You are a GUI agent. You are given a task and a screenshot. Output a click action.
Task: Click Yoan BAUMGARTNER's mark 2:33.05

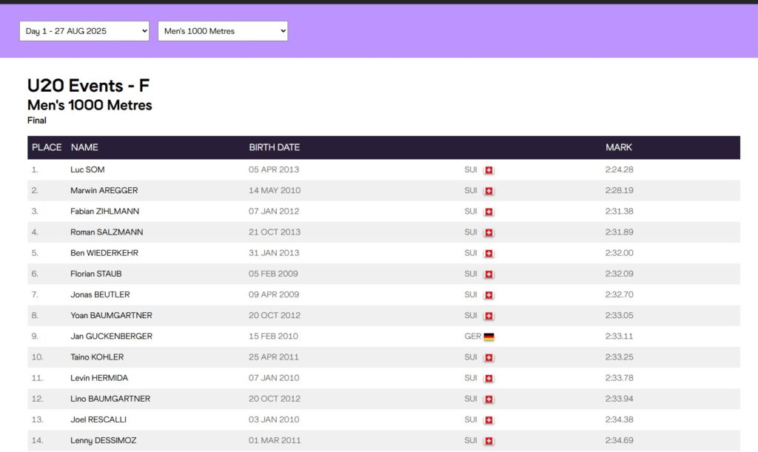coord(619,316)
